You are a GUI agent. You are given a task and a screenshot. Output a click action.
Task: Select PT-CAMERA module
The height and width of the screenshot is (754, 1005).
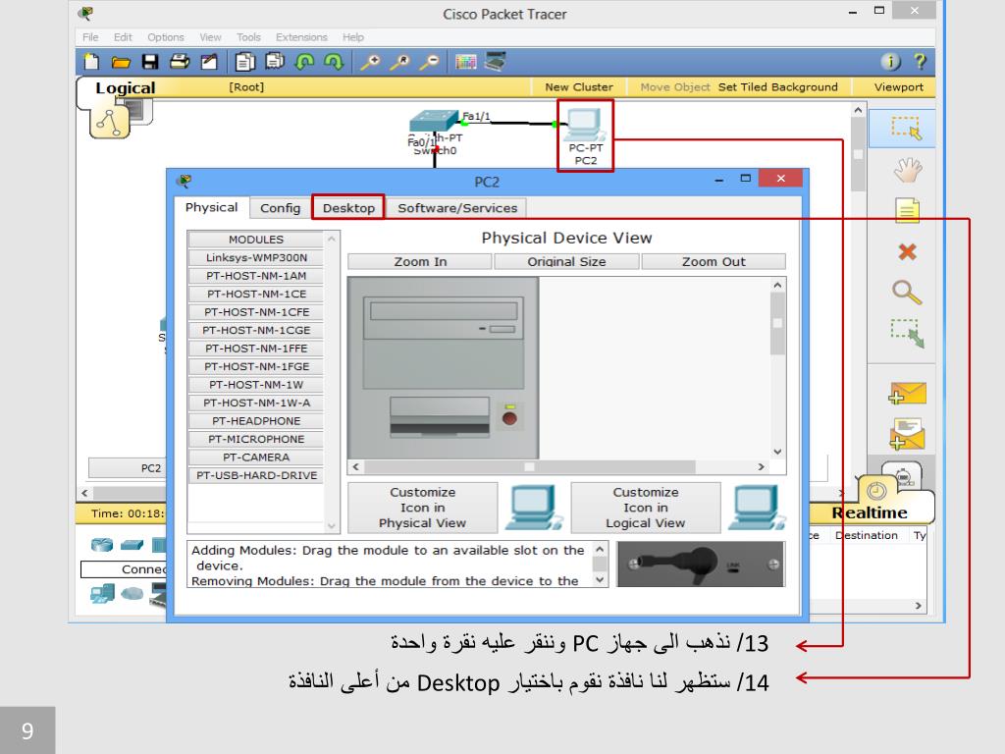pyautogui.click(x=256, y=458)
